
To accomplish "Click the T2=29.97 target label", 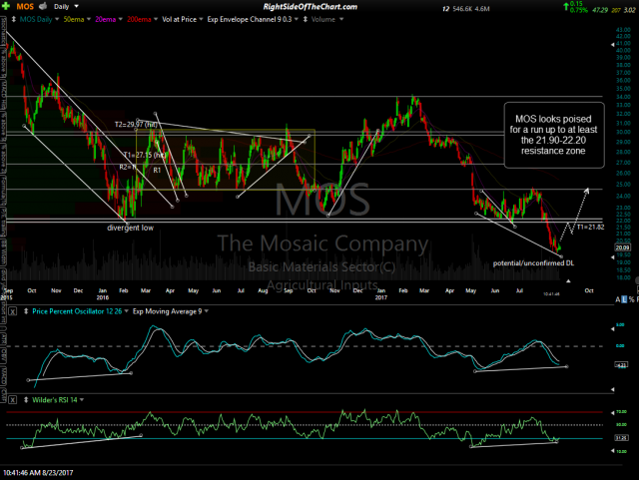I will (136, 125).
